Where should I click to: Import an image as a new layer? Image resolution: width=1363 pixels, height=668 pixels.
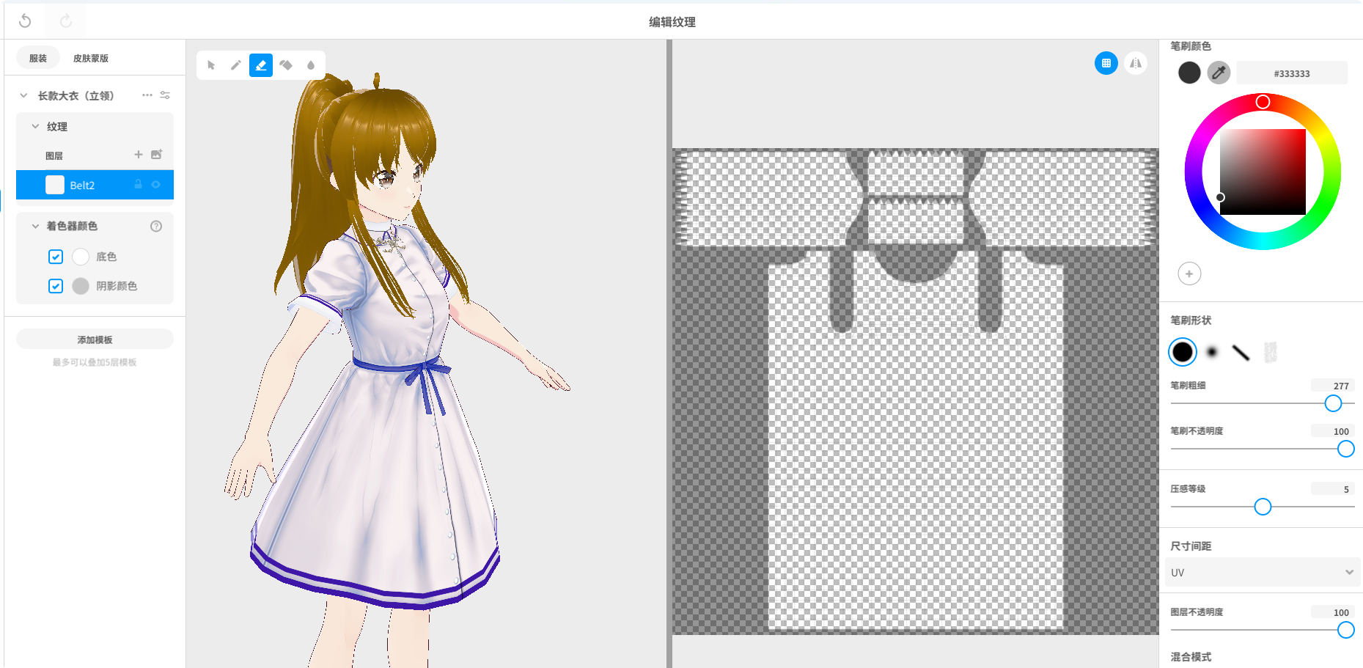[156, 155]
